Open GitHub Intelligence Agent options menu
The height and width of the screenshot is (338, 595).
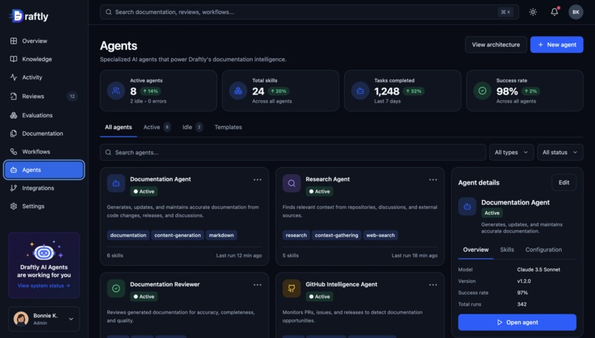tap(433, 285)
